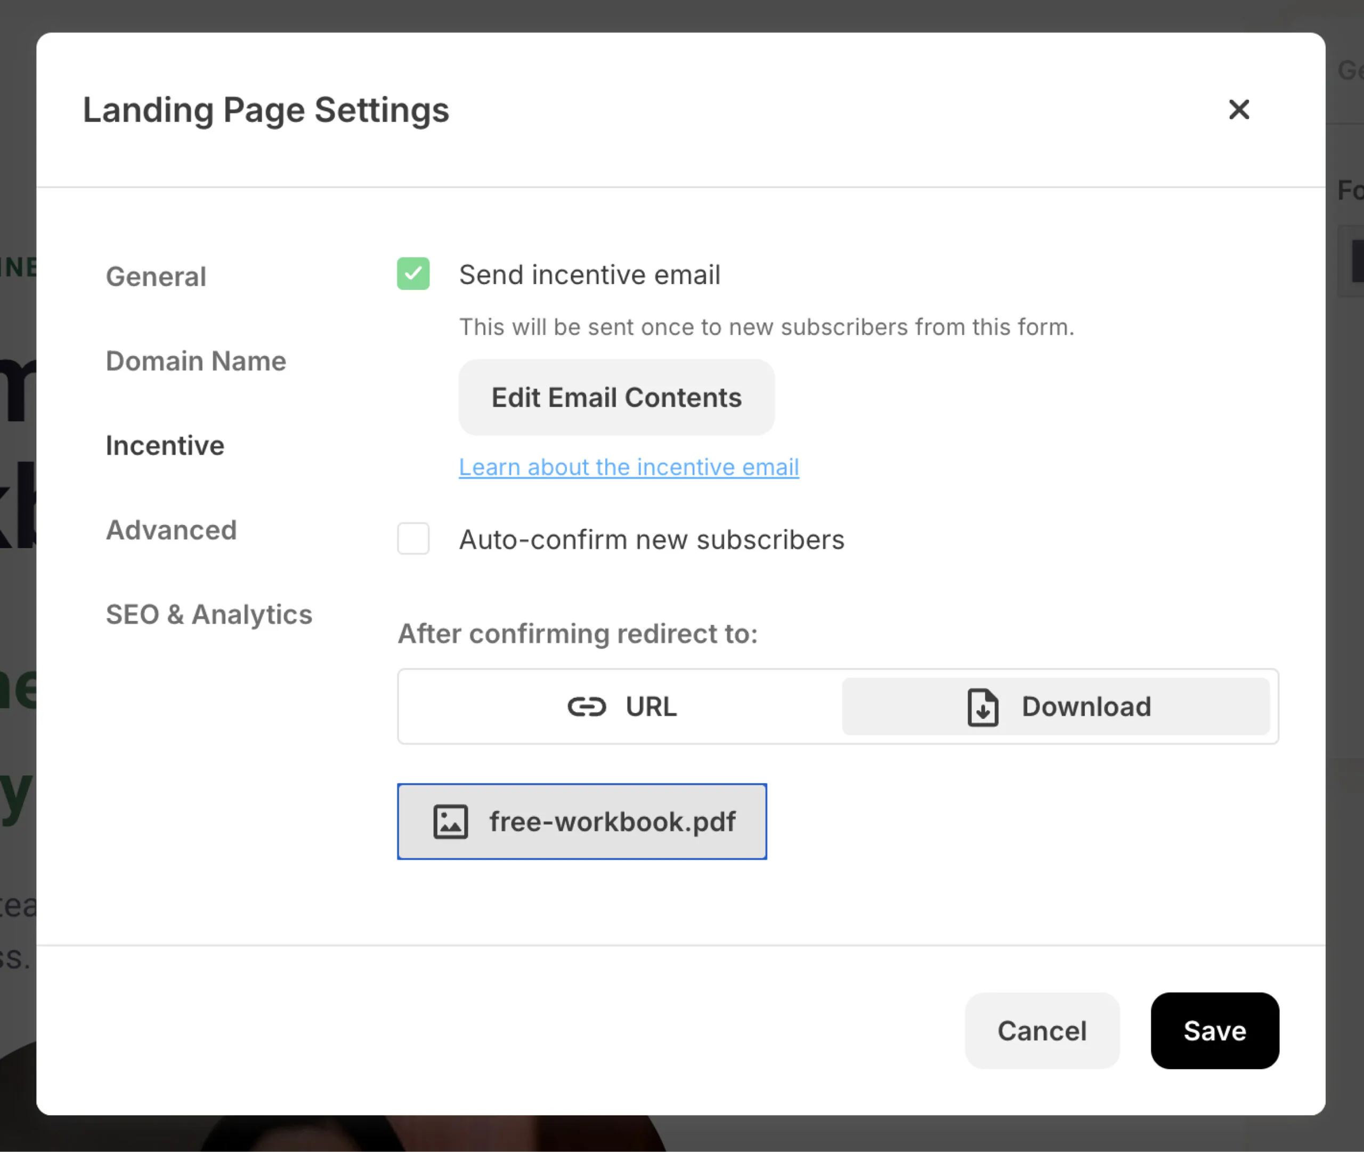Image resolution: width=1364 pixels, height=1152 pixels.
Task: Switch to Domain Name section
Action: 196,361
